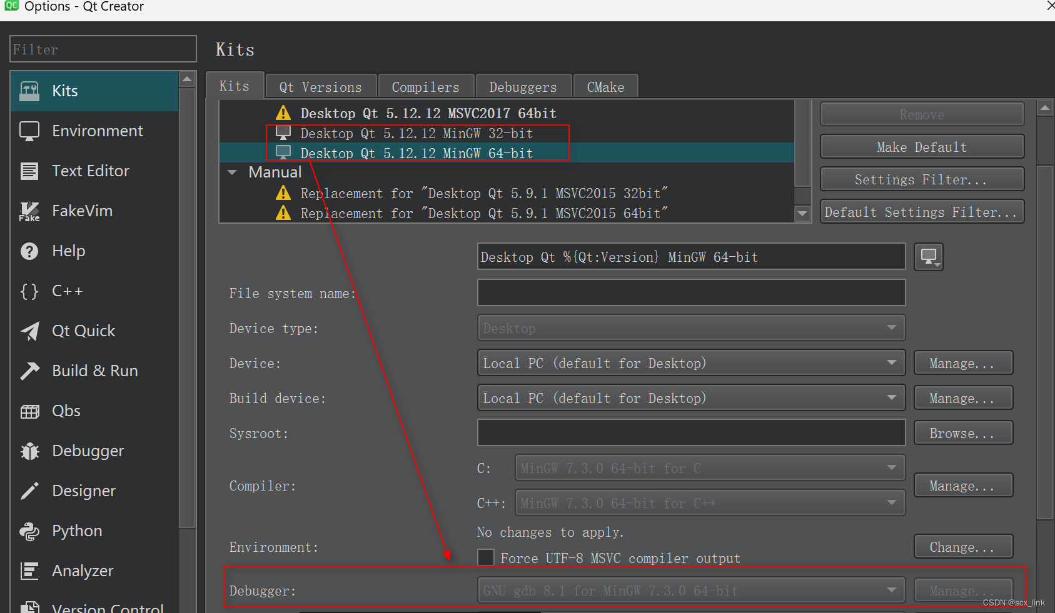Switch to the Compilers tab
The height and width of the screenshot is (613, 1055).
[426, 87]
